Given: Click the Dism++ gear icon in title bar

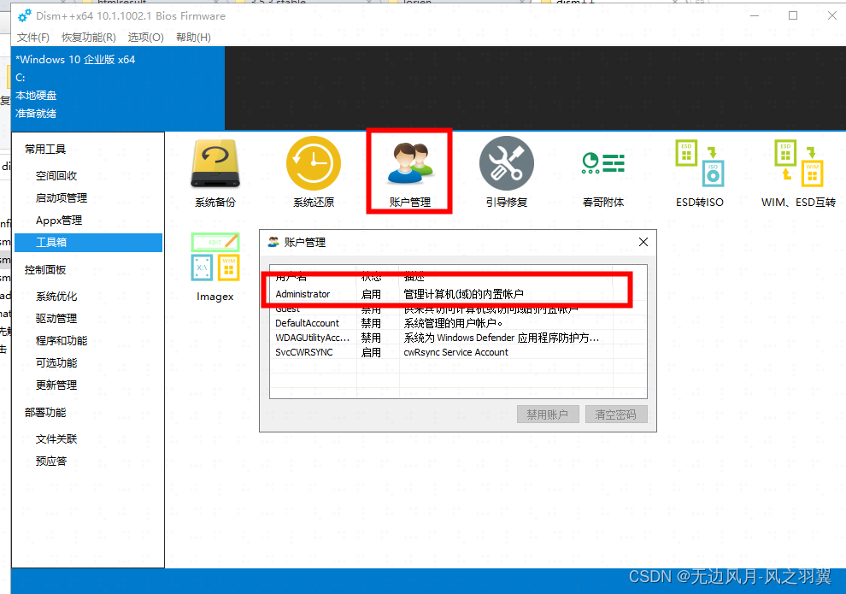Looking at the screenshot, I should pyautogui.click(x=24, y=16).
